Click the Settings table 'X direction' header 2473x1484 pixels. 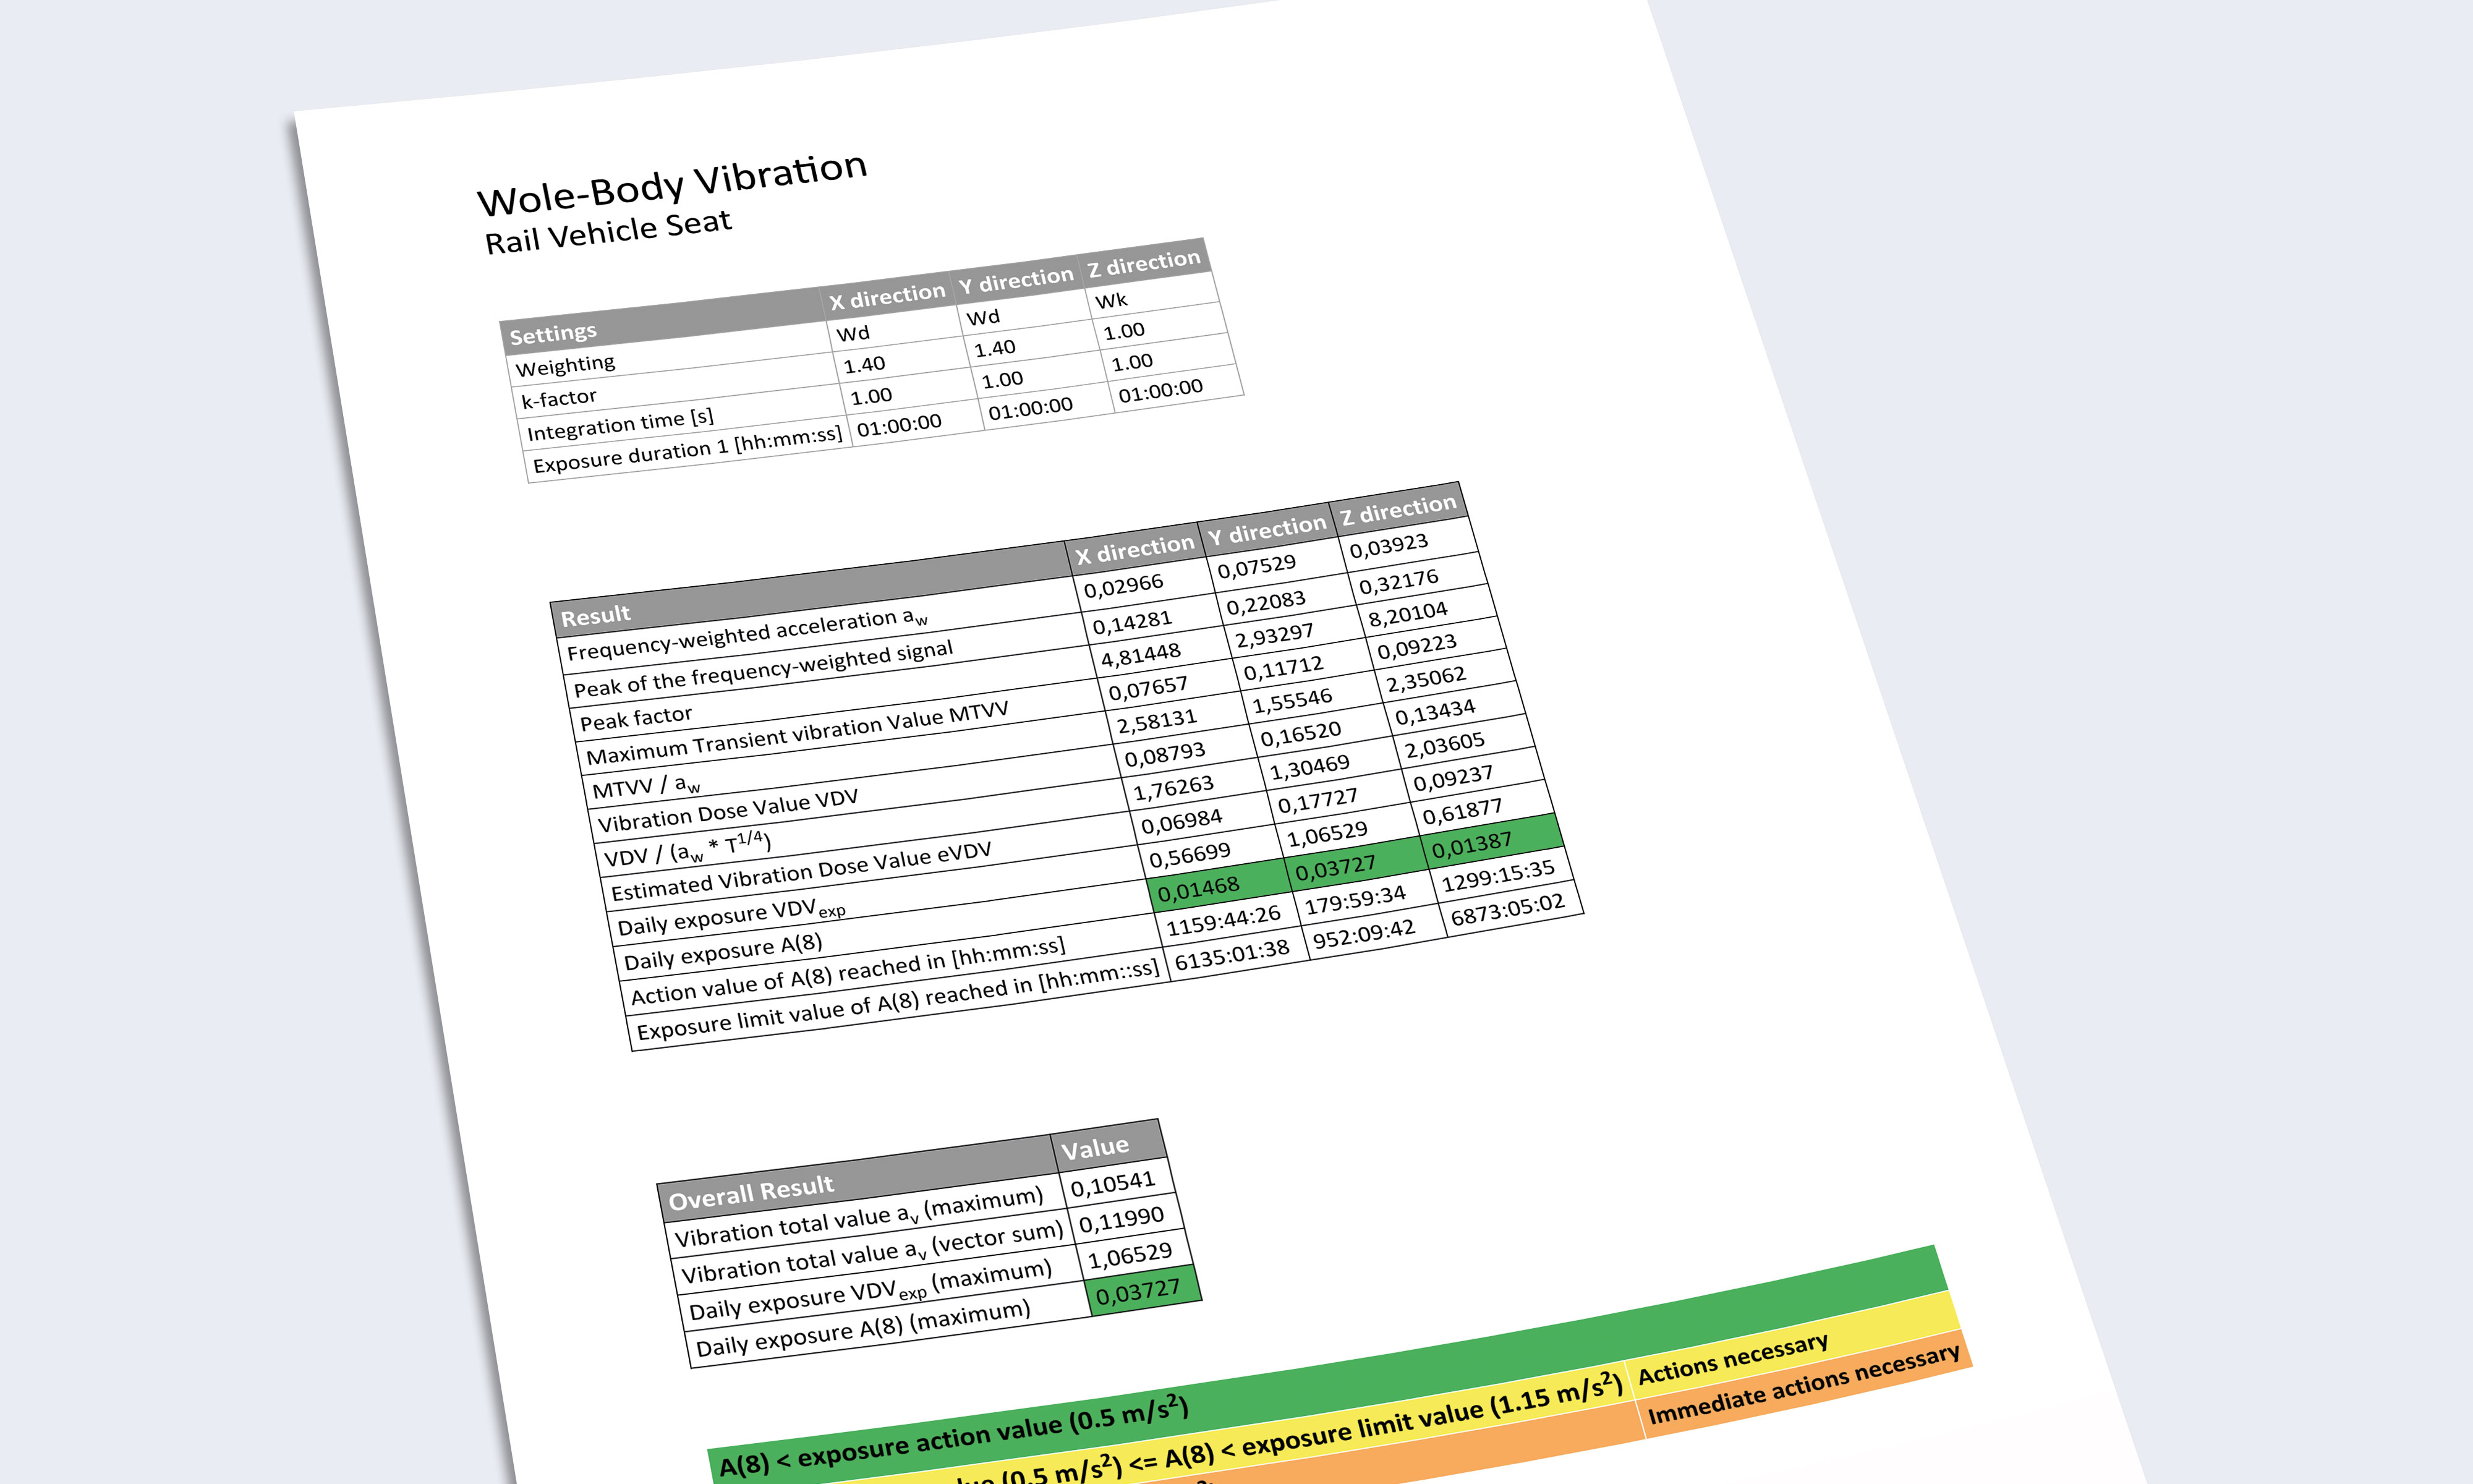tap(887, 297)
